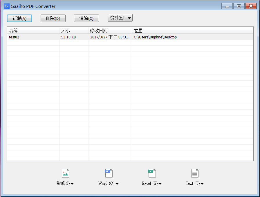
Task: Expand the 說明(H) help dropdown
Action: 120,18
